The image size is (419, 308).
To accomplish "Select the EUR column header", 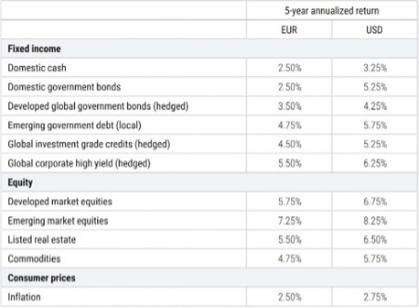I will (289, 30).
